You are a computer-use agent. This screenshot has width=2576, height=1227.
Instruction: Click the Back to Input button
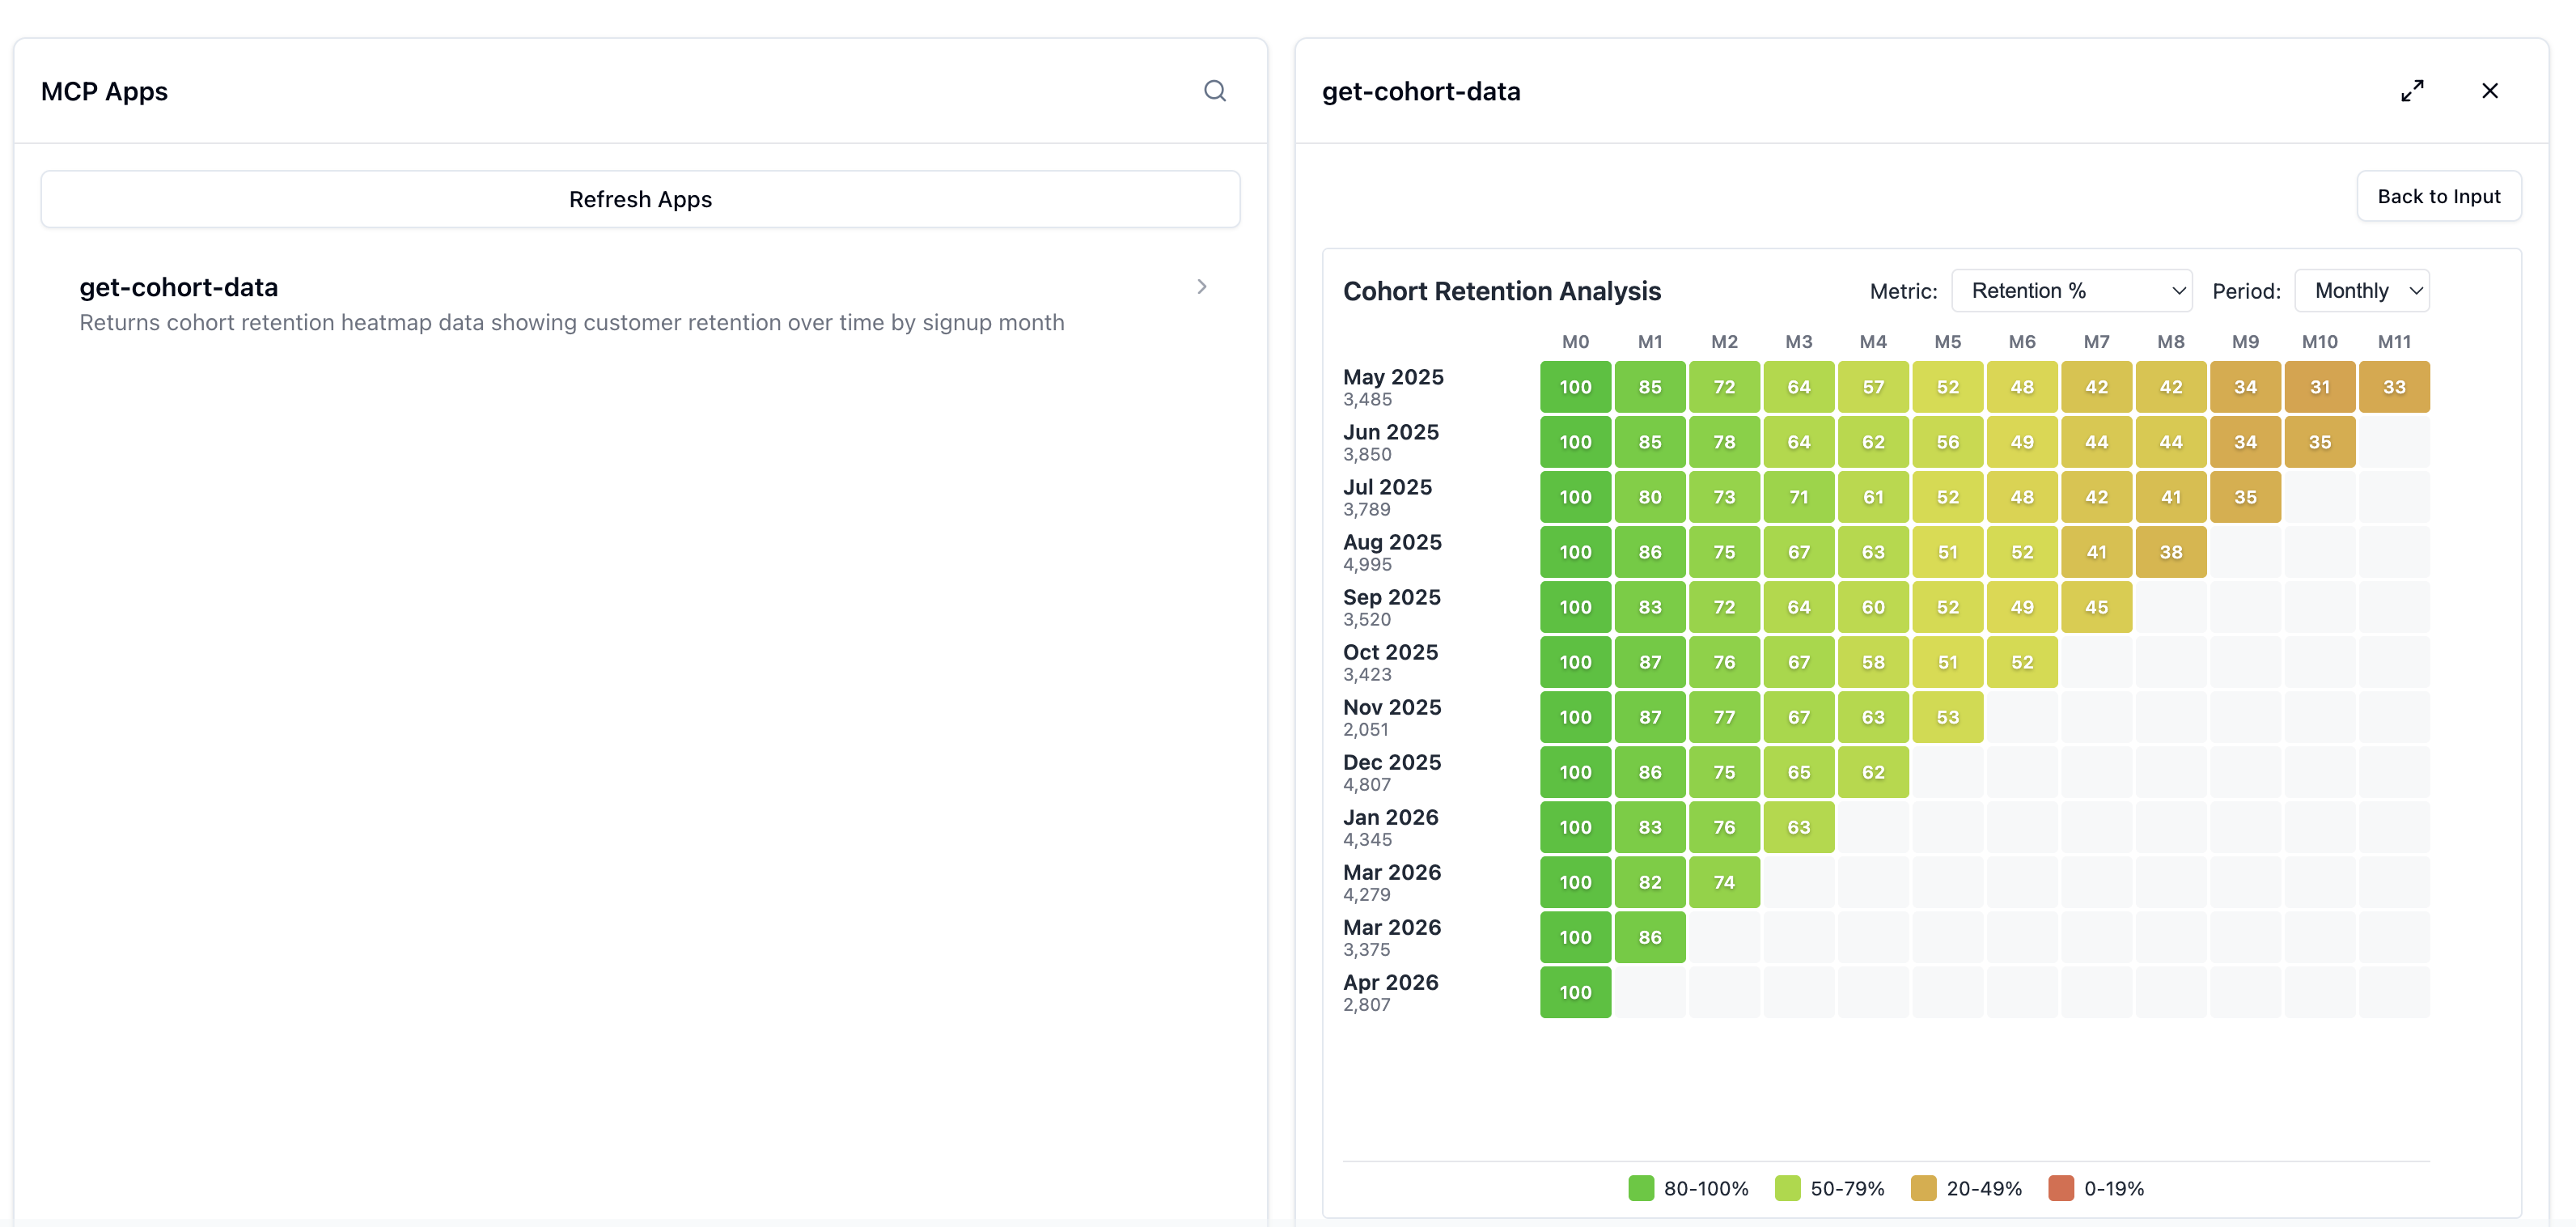2438,196
